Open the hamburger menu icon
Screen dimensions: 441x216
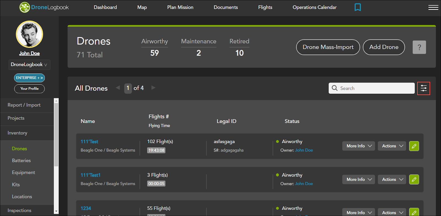pos(433,7)
